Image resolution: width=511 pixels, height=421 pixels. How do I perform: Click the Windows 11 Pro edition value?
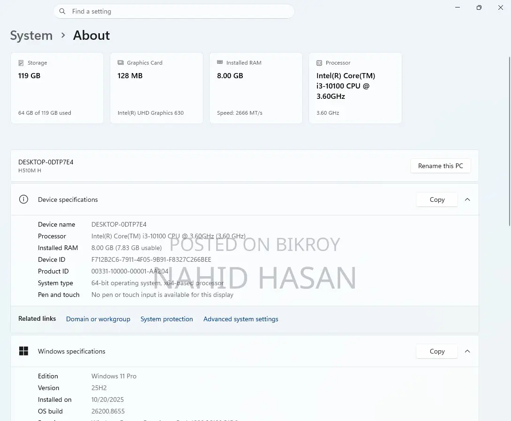click(114, 376)
